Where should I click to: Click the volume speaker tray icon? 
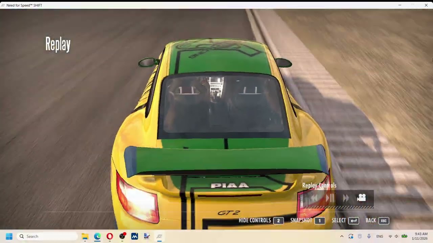pos(396,236)
